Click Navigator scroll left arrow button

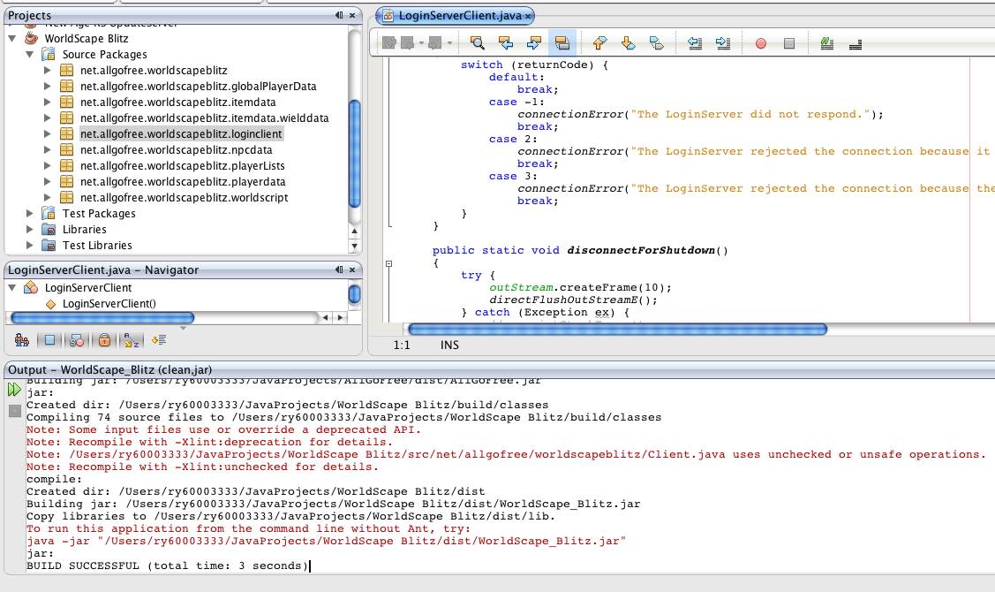pos(326,317)
